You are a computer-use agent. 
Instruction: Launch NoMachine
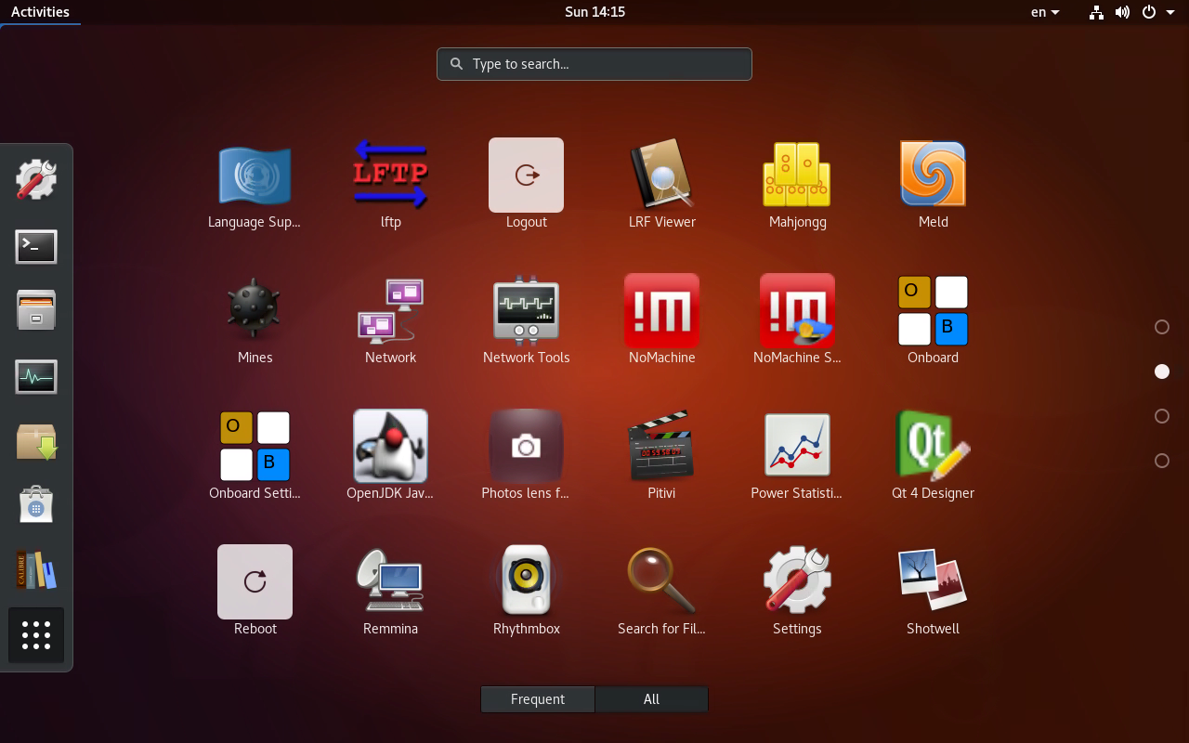pos(661,310)
